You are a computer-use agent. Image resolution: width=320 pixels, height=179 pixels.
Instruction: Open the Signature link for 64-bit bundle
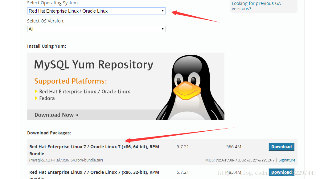tap(287, 160)
